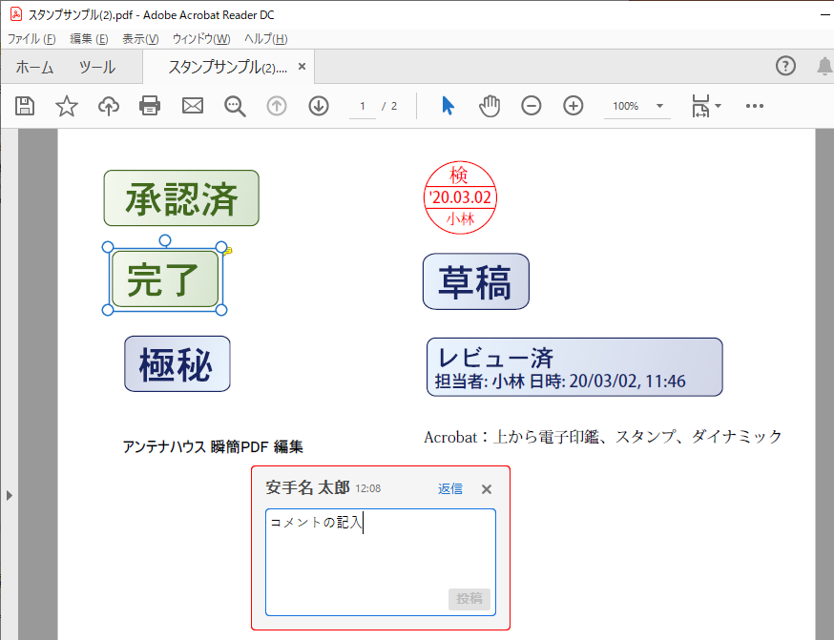Close the comment popup

(487, 489)
